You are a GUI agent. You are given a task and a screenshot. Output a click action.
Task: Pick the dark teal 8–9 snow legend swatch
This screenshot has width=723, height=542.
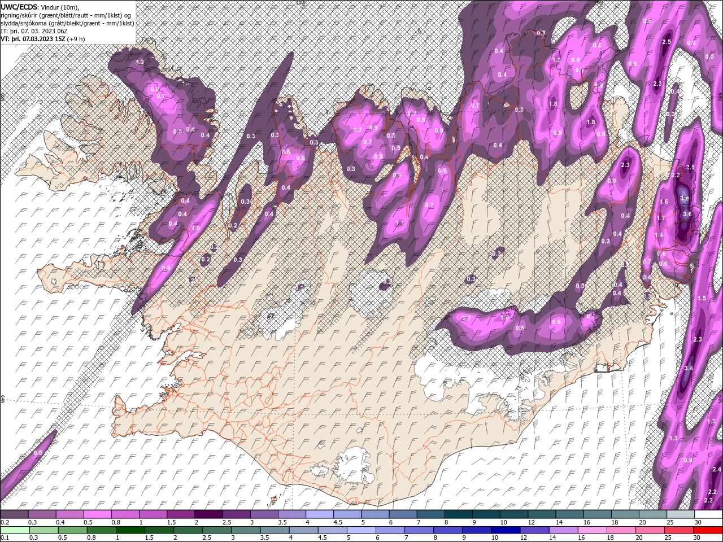(459, 514)
